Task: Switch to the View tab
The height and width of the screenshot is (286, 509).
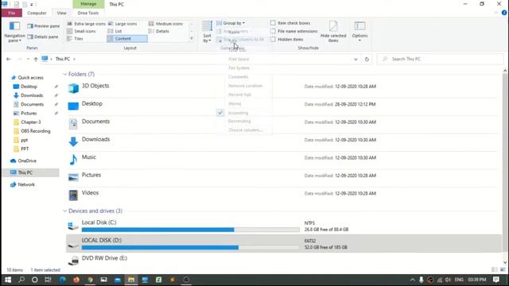Action: pyautogui.click(x=62, y=13)
